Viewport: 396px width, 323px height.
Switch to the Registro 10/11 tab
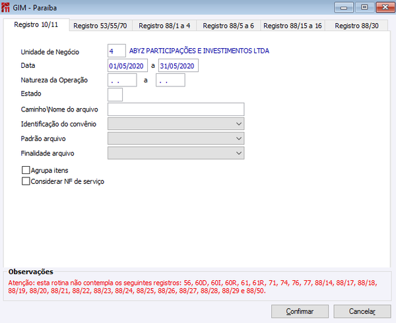[x=36, y=24]
